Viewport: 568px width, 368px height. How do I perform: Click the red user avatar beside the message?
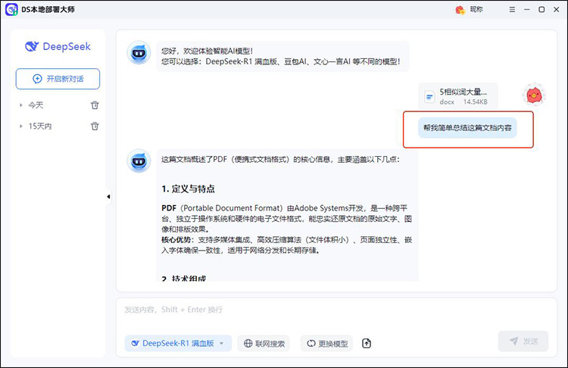533,95
